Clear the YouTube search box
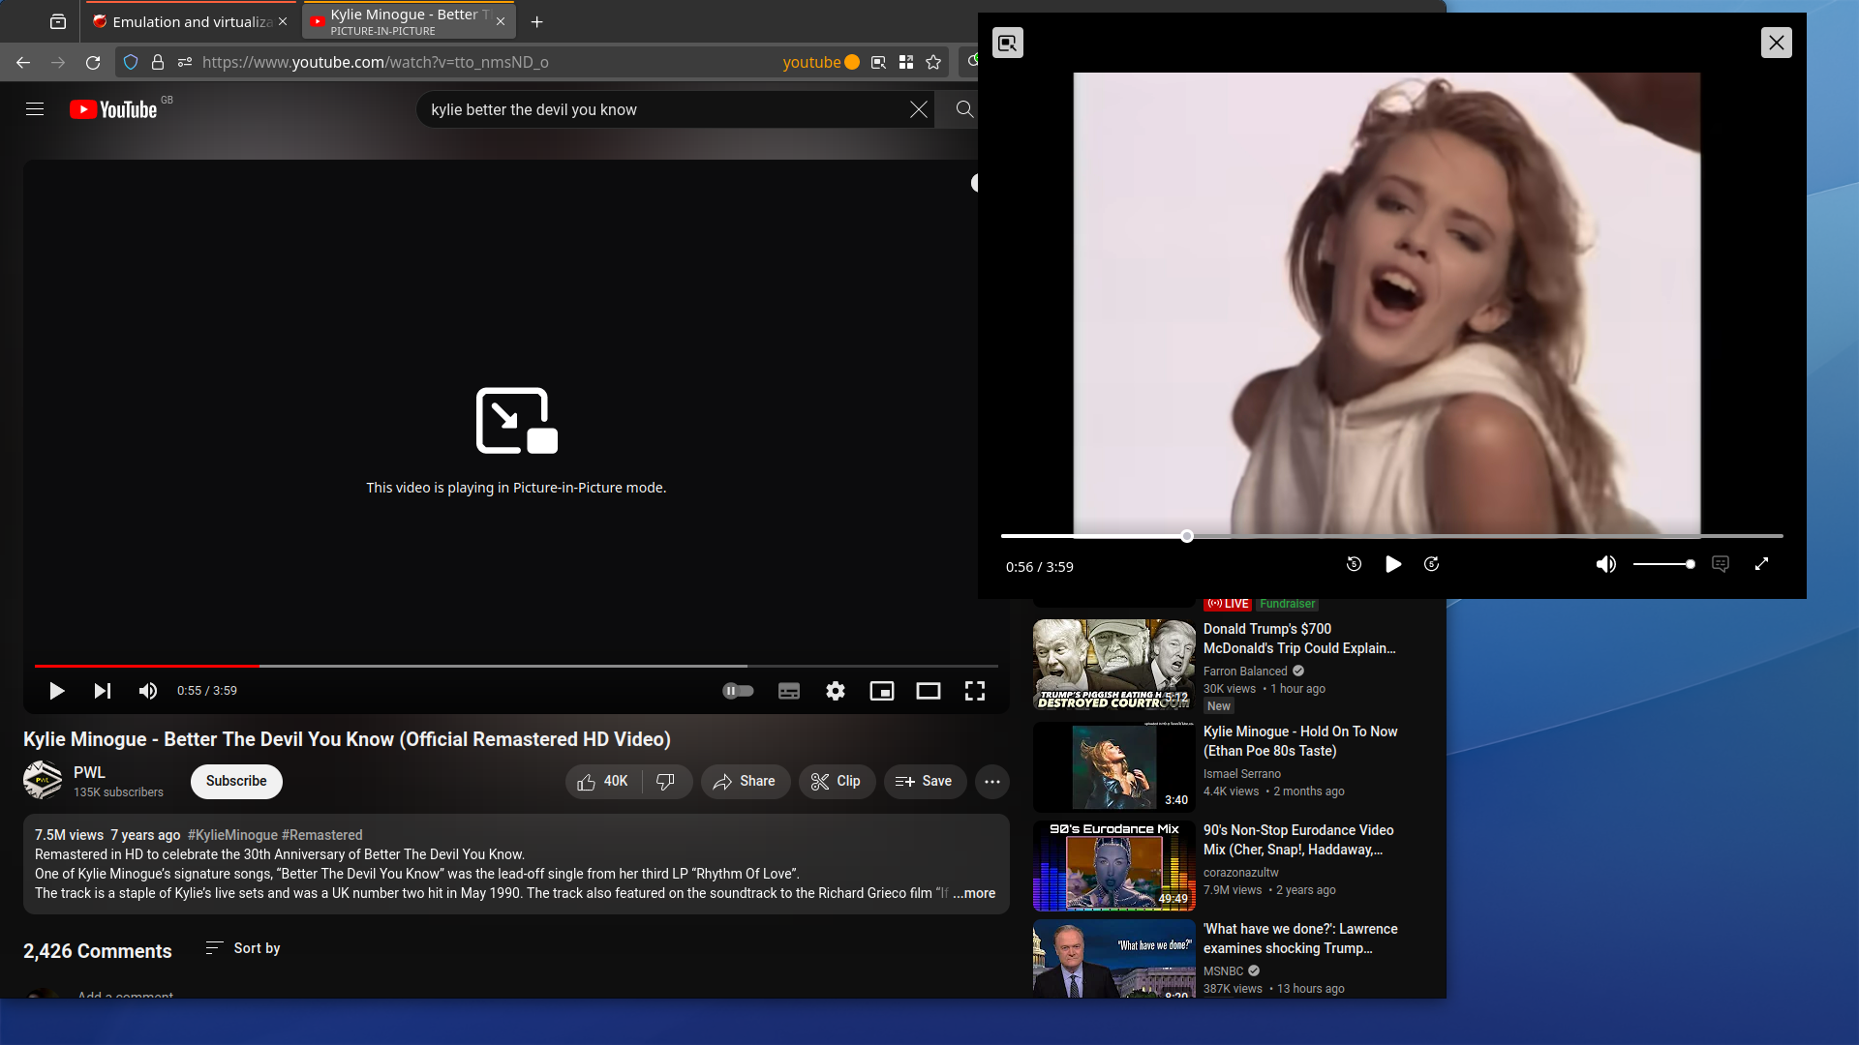This screenshot has height=1045, width=1859. [x=919, y=109]
